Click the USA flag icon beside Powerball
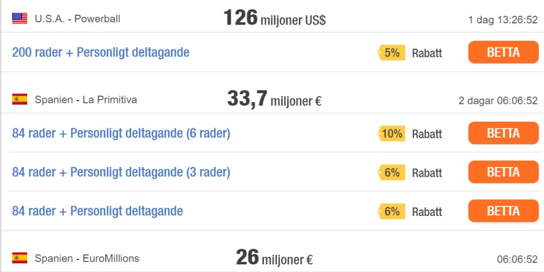 [x=20, y=18]
